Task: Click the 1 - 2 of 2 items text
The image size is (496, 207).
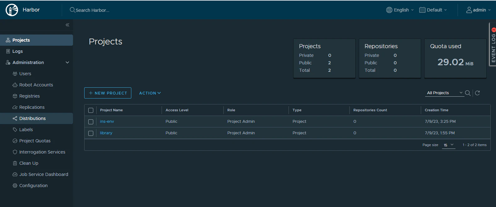Action: click(x=474, y=145)
